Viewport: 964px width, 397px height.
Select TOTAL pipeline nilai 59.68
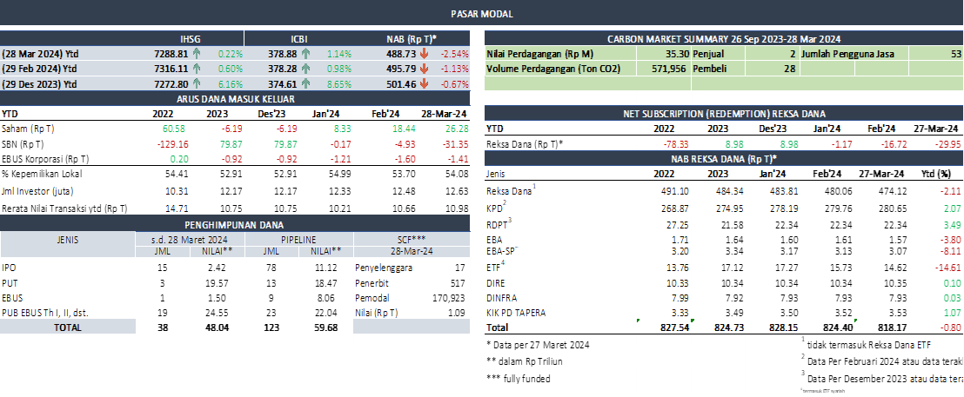325,328
